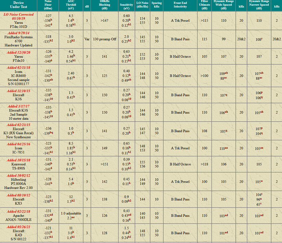This screenshot has width=282, height=243.
Task: Click the 'Filter Ultimate (dB)' column header
Action: [204, 5]
